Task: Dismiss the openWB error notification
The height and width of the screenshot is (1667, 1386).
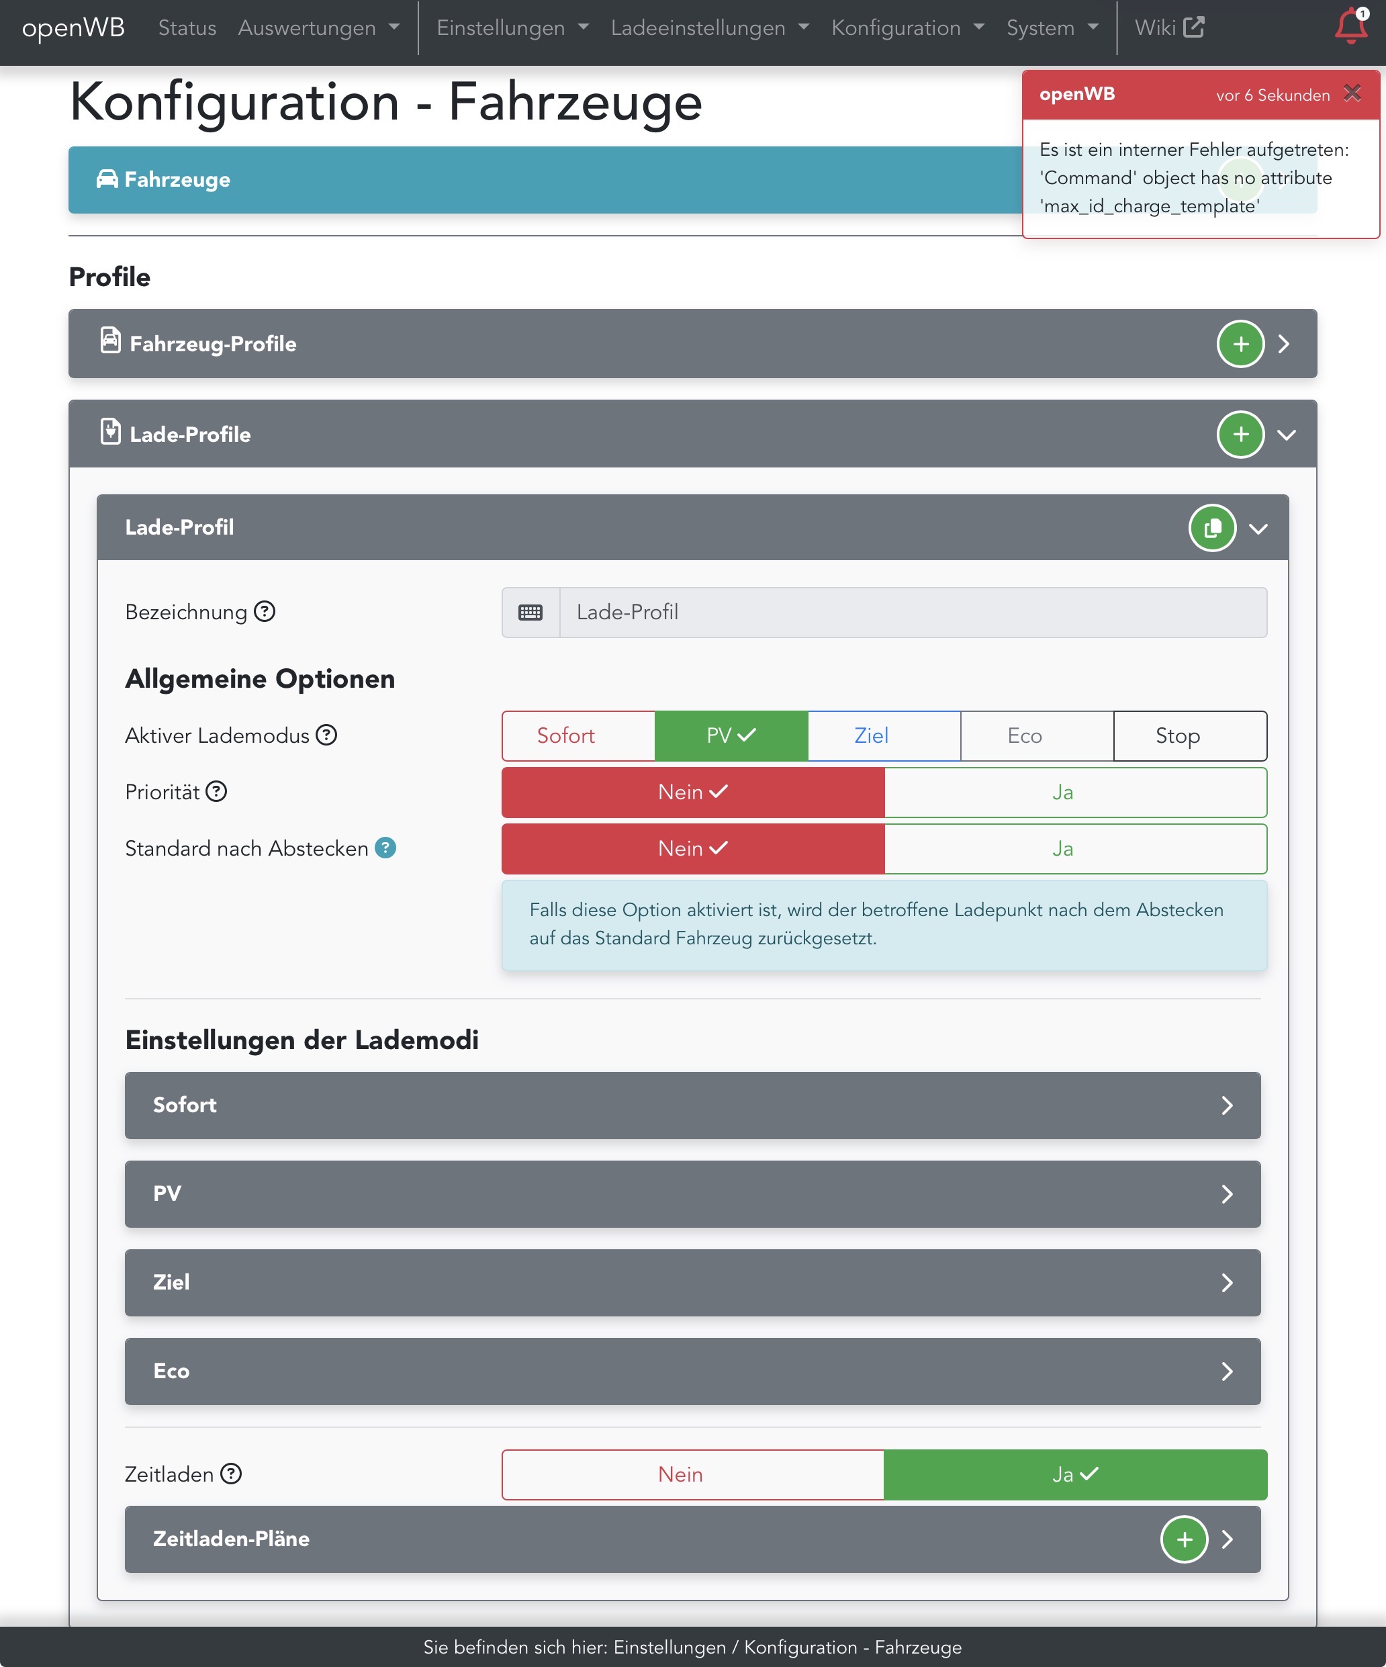Action: pos(1352,93)
